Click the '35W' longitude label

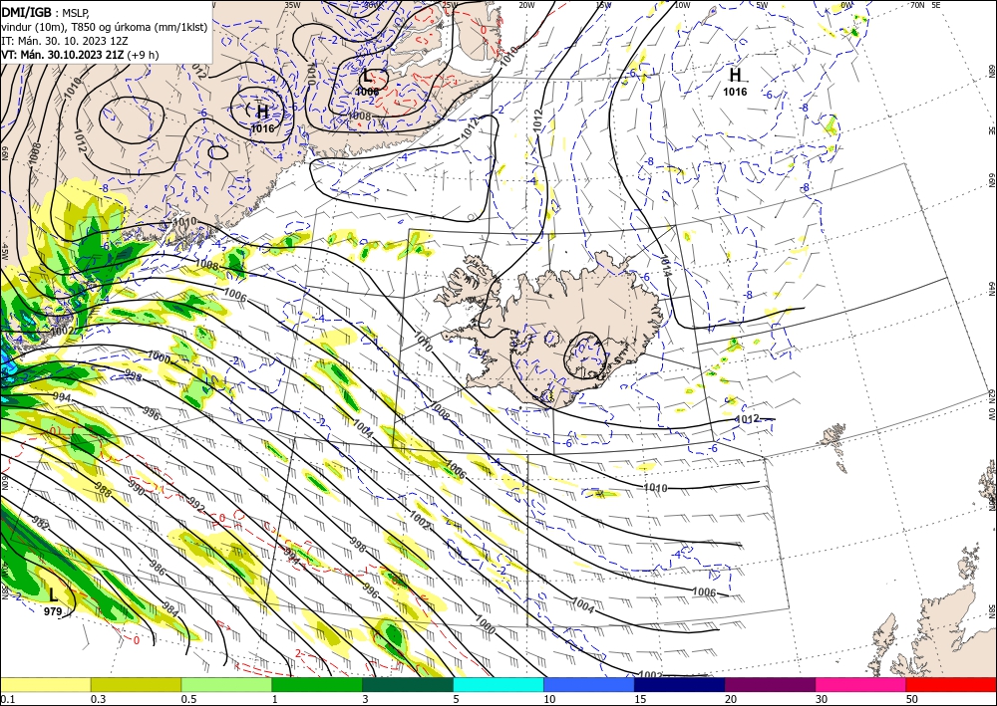(292, 5)
